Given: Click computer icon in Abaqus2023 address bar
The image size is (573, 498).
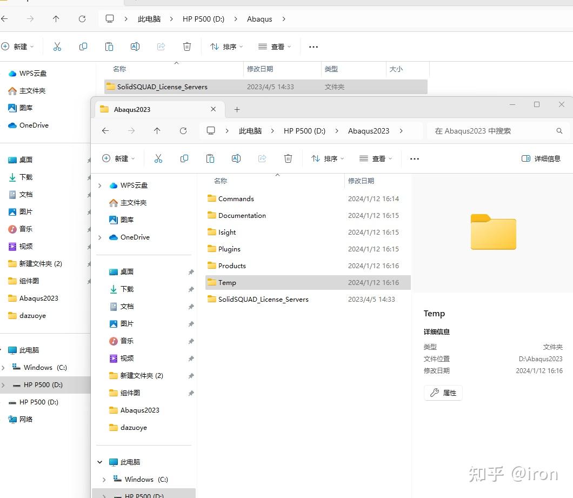Looking at the screenshot, I should [211, 130].
